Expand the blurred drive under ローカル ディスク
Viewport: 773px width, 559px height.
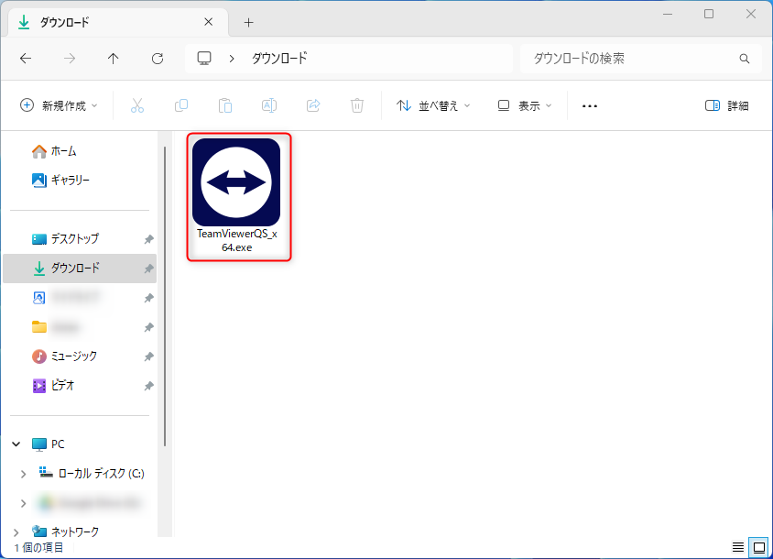point(23,503)
